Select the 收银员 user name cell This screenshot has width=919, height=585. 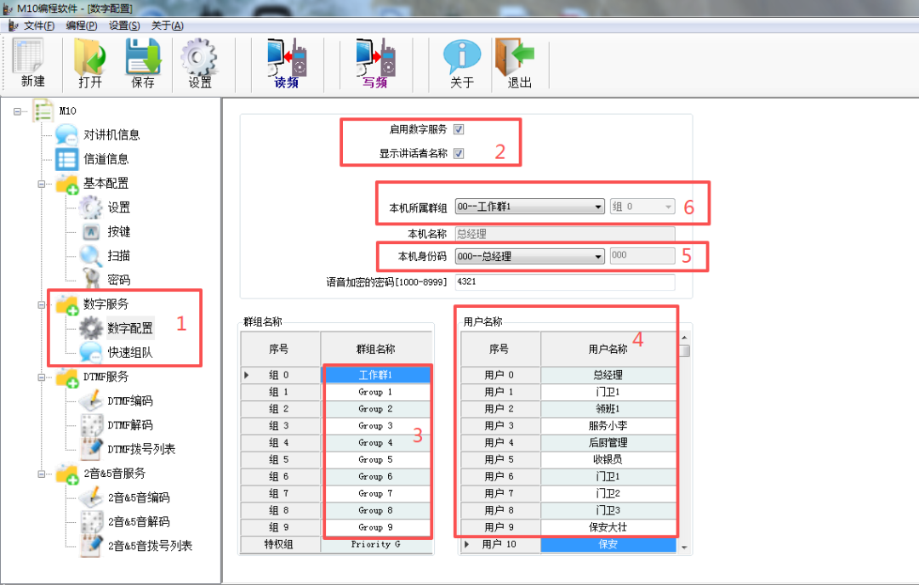click(x=608, y=460)
